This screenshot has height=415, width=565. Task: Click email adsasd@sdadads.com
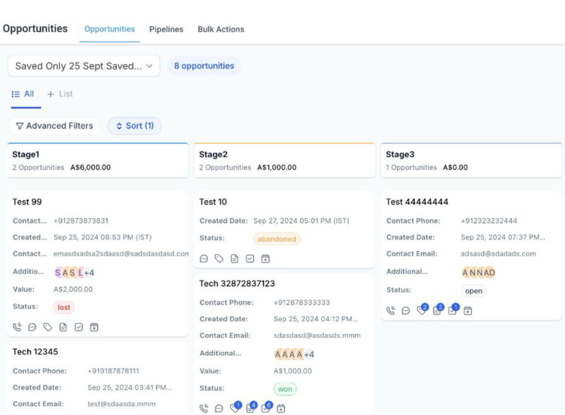click(499, 254)
